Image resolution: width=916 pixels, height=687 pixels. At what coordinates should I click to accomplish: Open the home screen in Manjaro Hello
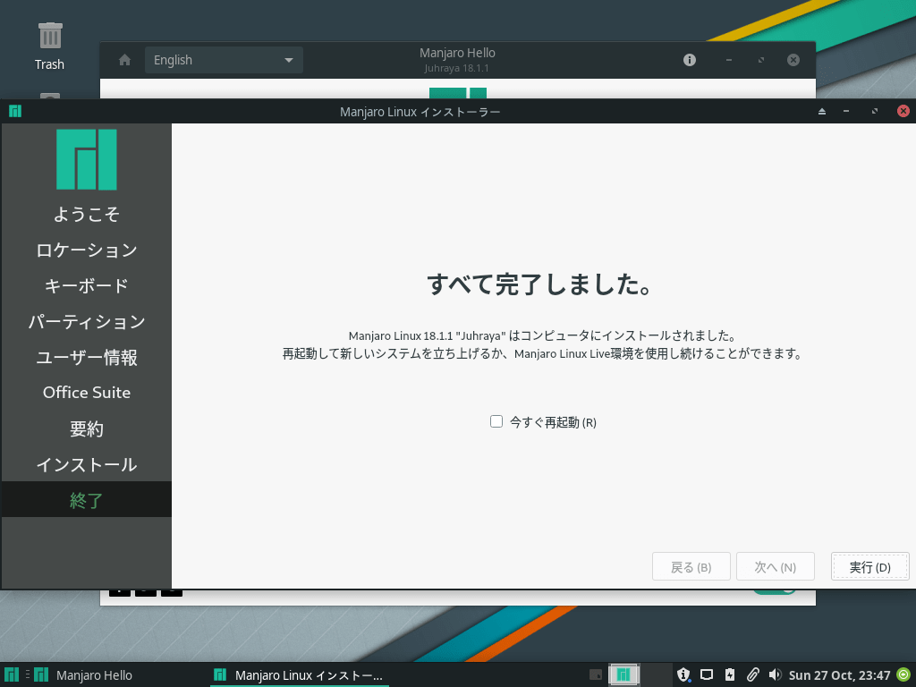[x=123, y=60]
